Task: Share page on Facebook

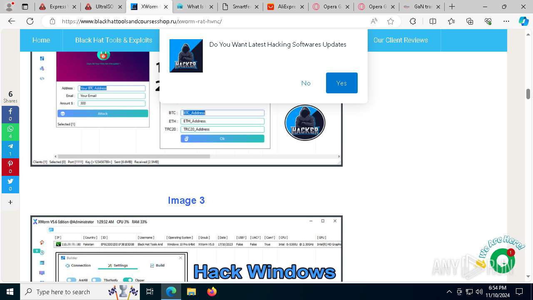Action: (x=10, y=115)
